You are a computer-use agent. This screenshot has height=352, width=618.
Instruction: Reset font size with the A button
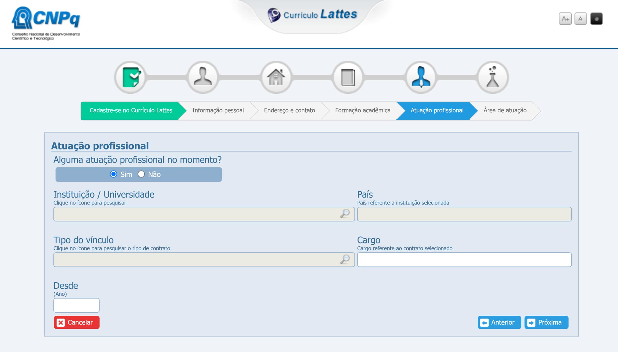(581, 19)
